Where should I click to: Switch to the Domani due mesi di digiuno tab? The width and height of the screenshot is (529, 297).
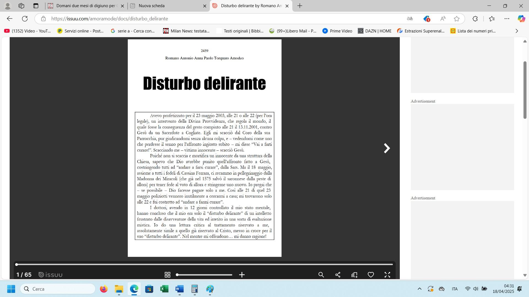pos(85,6)
